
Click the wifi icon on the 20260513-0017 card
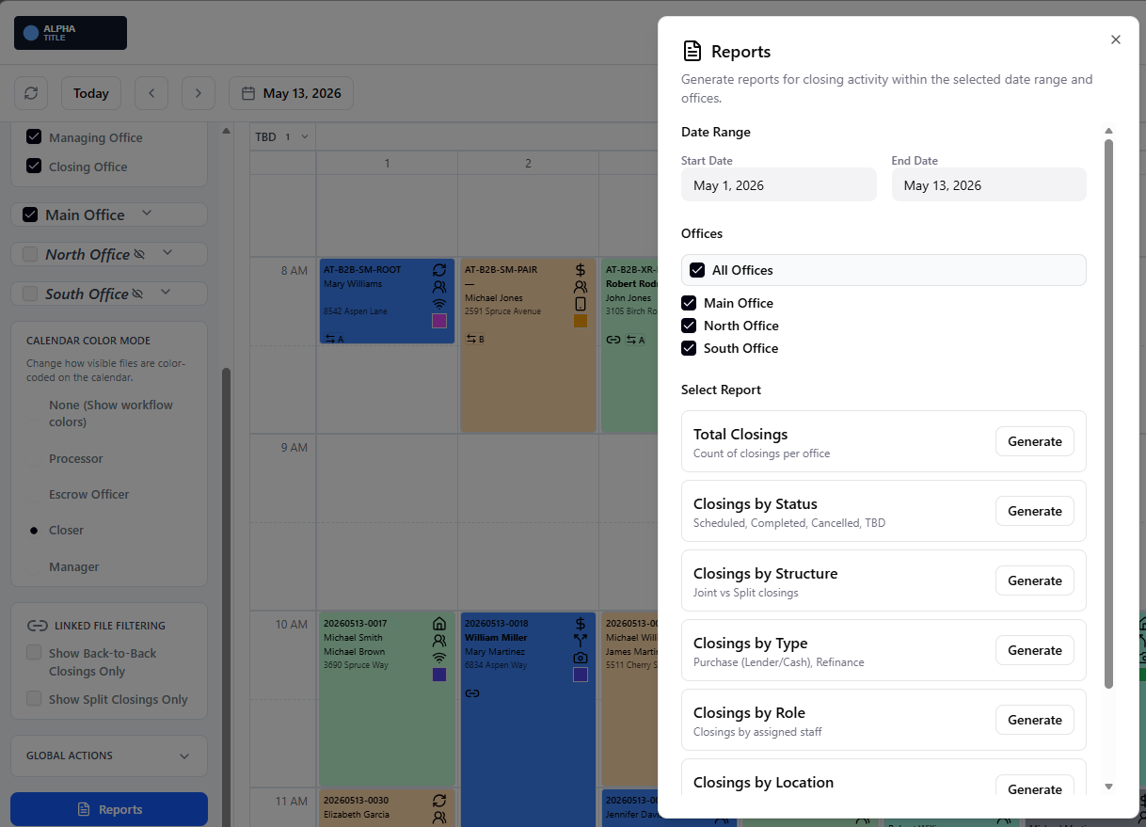tap(439, 658)
